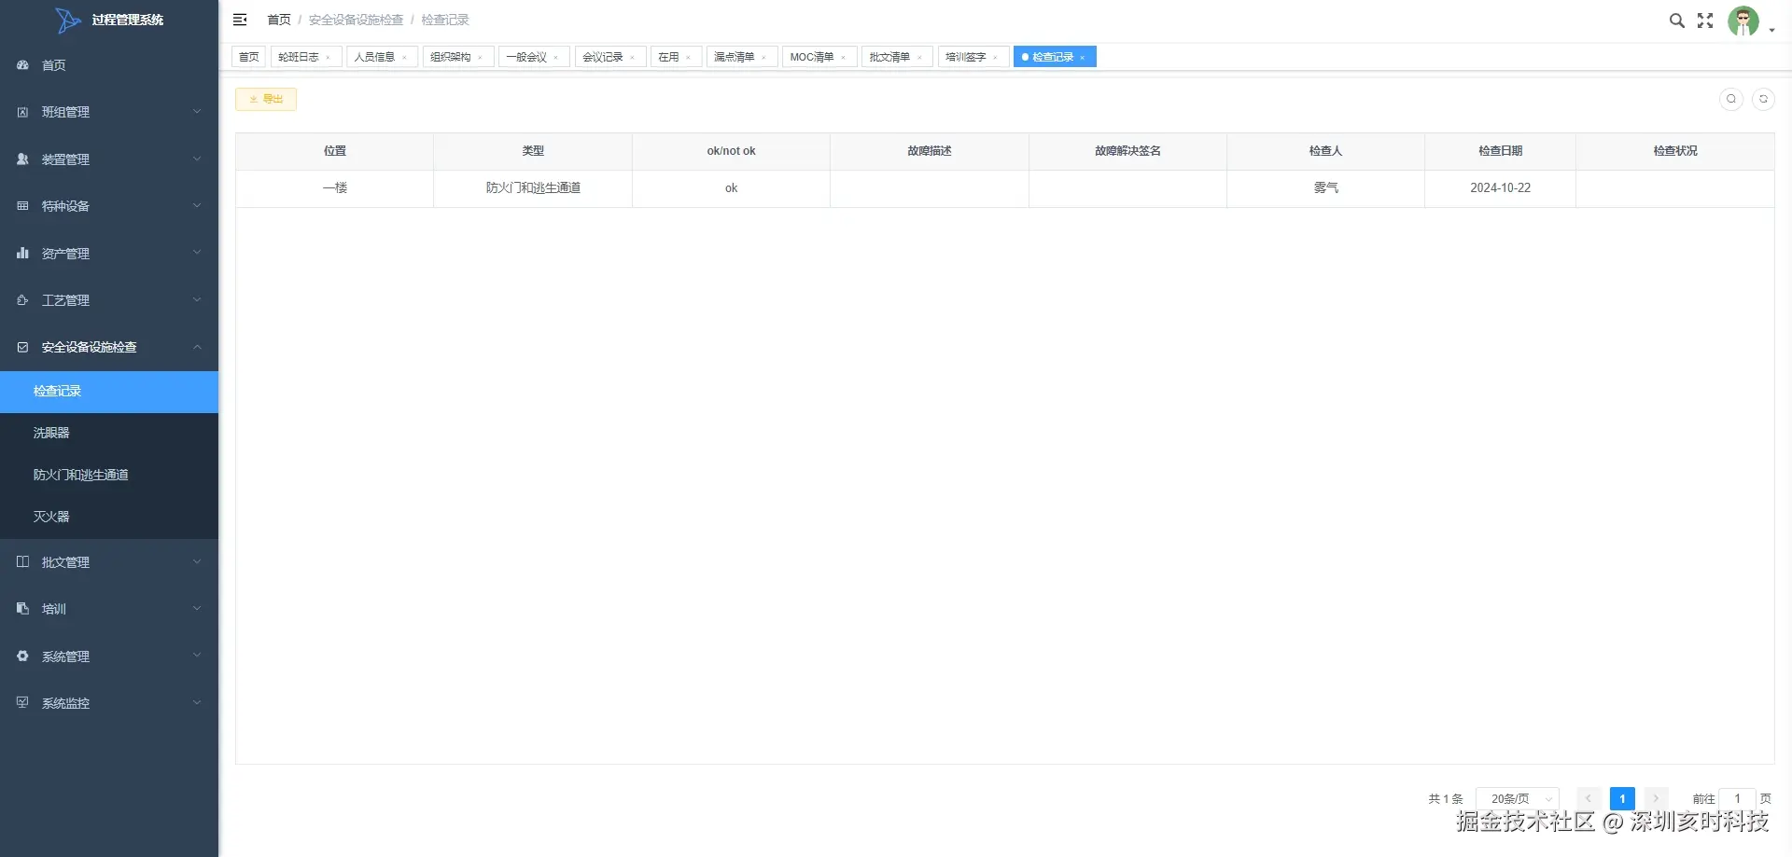Collapse the 安全设备设施检查 menu chevron

click(197, 347)
